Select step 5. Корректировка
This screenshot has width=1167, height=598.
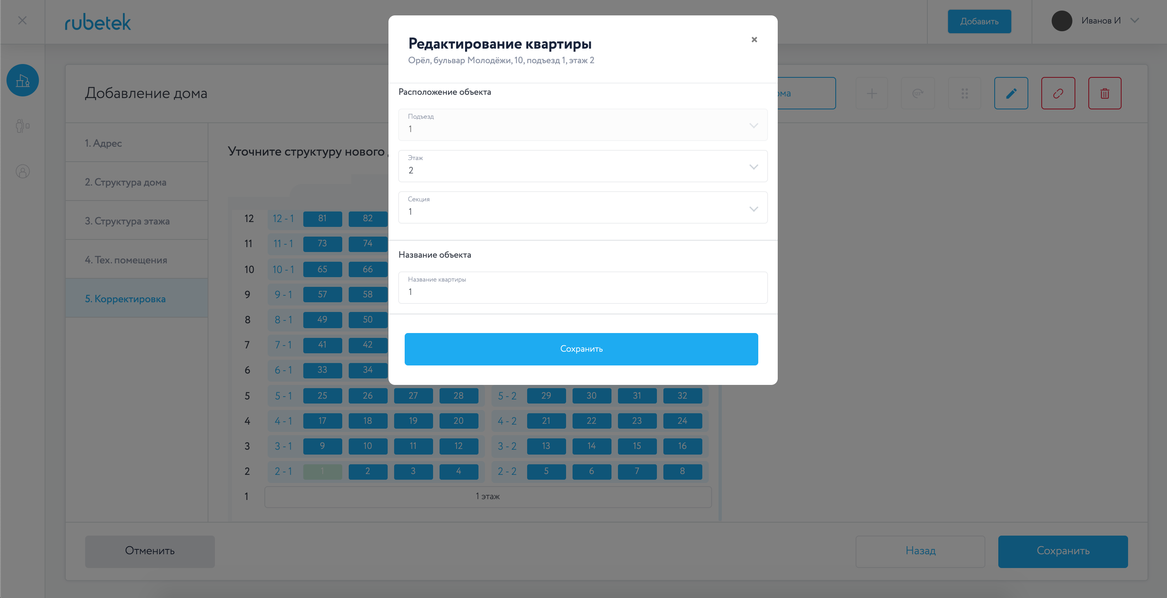point(137,299)
